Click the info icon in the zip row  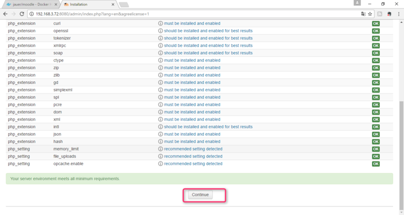(x=160, y=68)
